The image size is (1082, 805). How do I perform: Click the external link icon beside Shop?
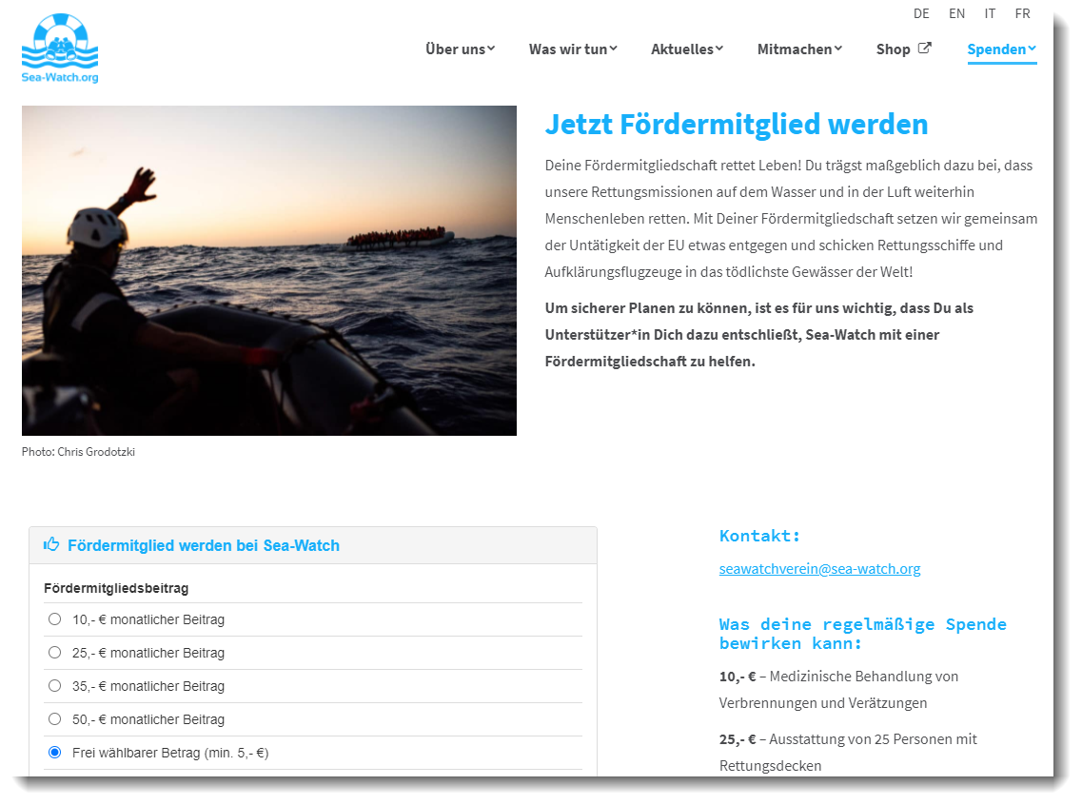click(x=924, y=49)
